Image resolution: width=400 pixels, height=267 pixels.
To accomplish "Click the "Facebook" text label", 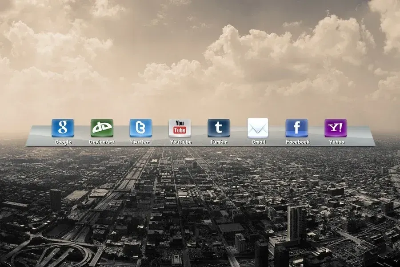I will coord(298,142).
